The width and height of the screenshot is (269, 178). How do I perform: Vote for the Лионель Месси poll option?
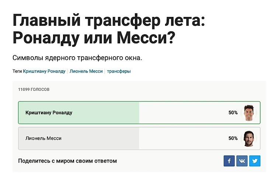[x=139, y=138]
